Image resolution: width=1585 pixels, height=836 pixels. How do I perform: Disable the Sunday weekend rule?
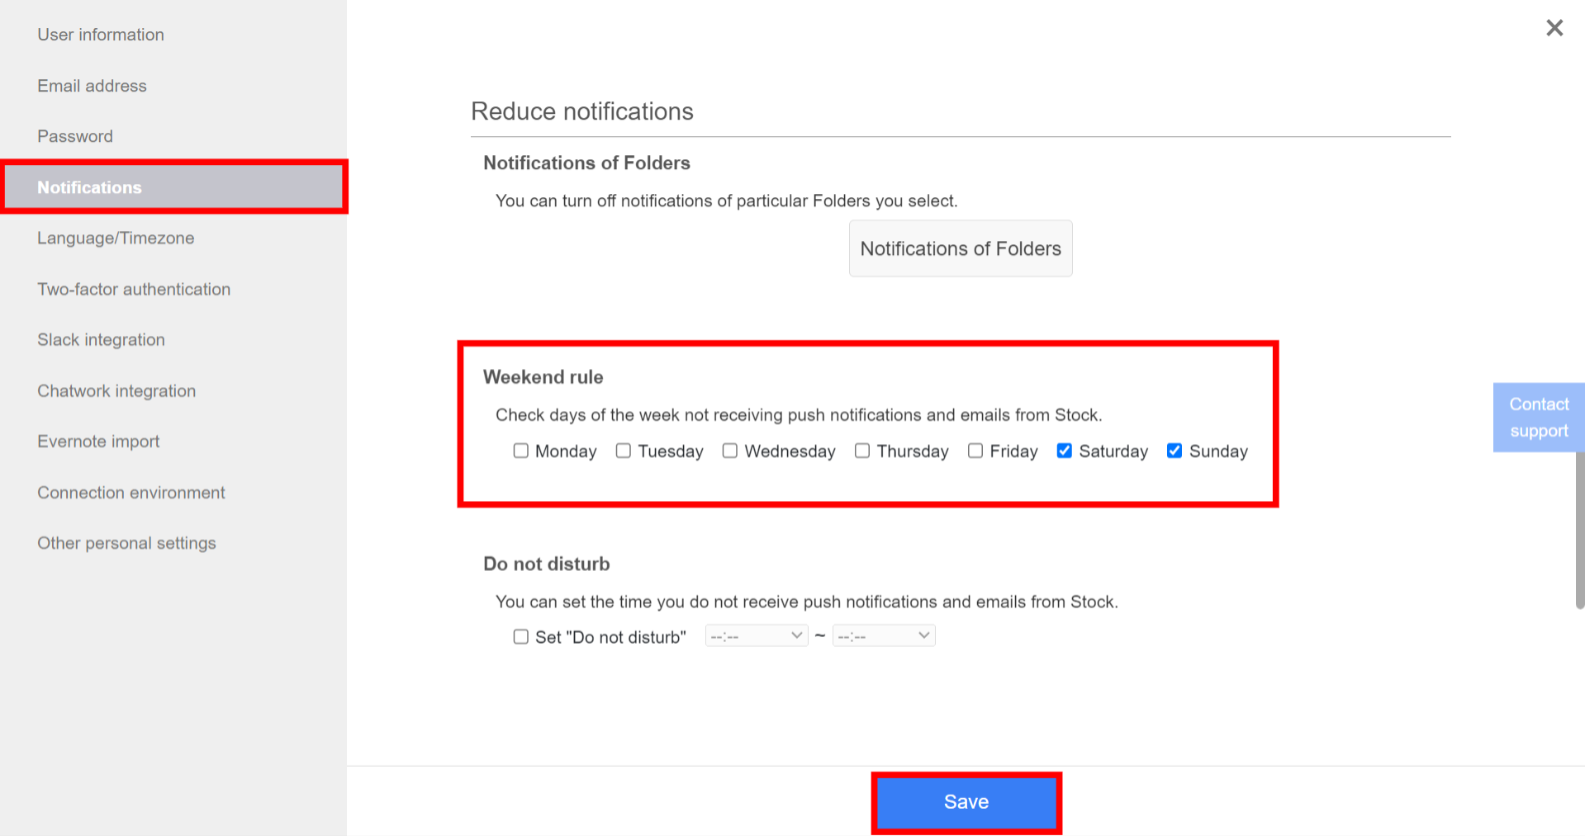pyautogui.click(x=1175, y=451)
